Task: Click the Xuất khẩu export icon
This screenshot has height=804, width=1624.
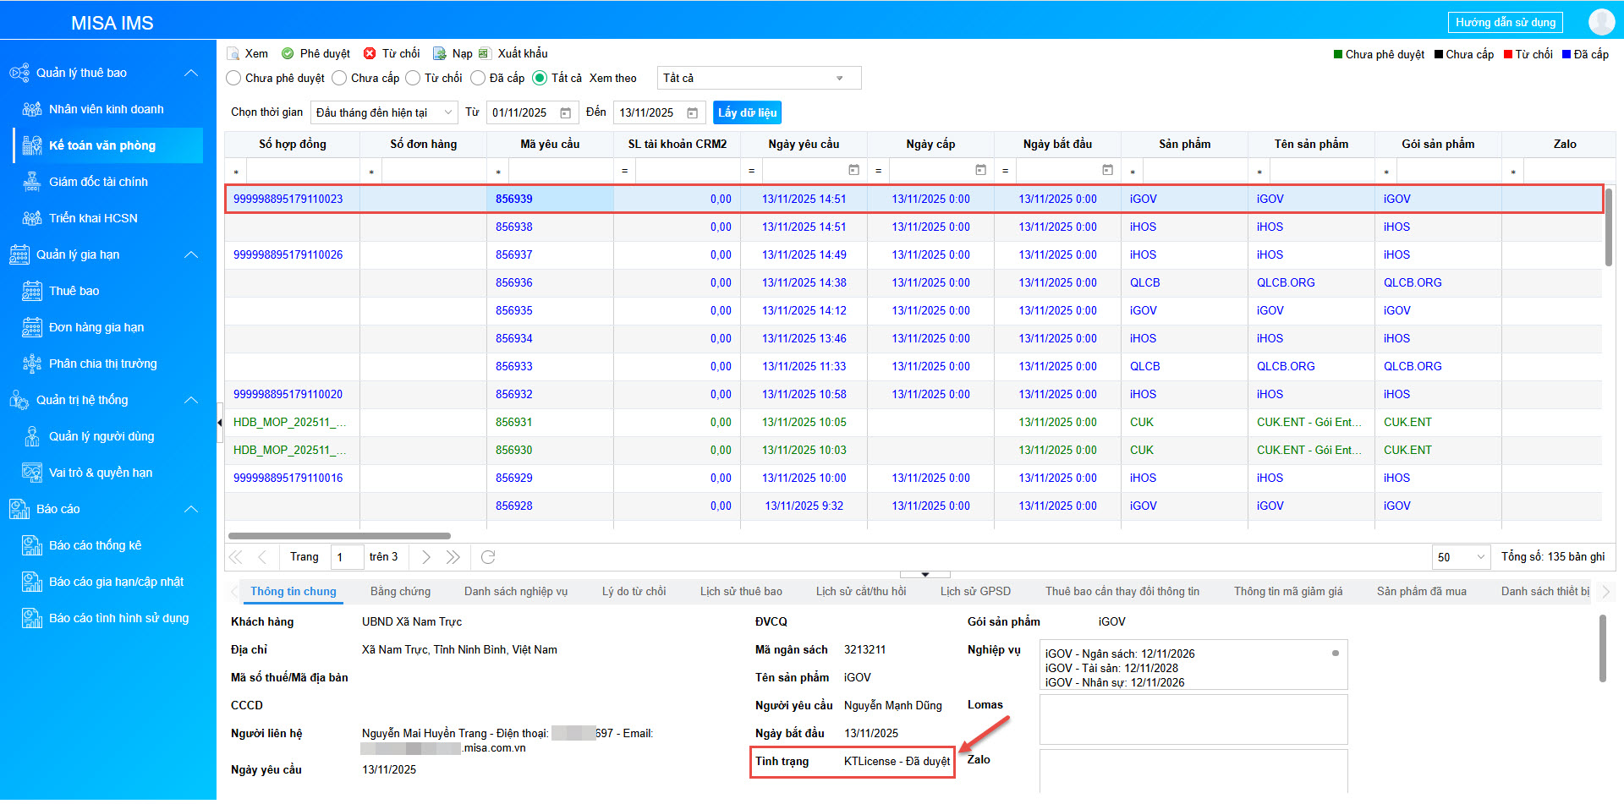Action: (x=485, y=54)
